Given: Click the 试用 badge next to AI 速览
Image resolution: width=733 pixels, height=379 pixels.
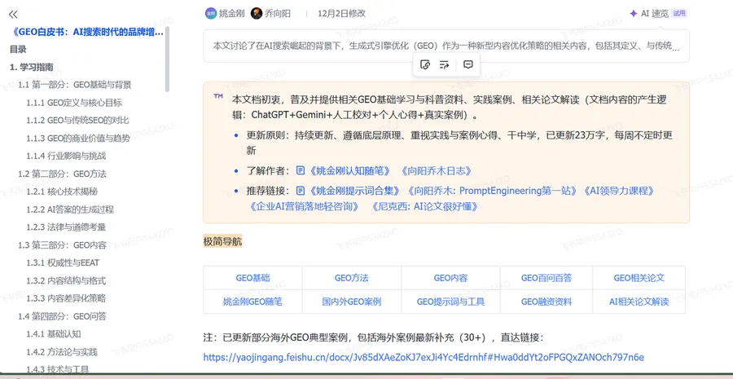Looking at the screenshot, I should pyautogui.click(x=679, y=14).
